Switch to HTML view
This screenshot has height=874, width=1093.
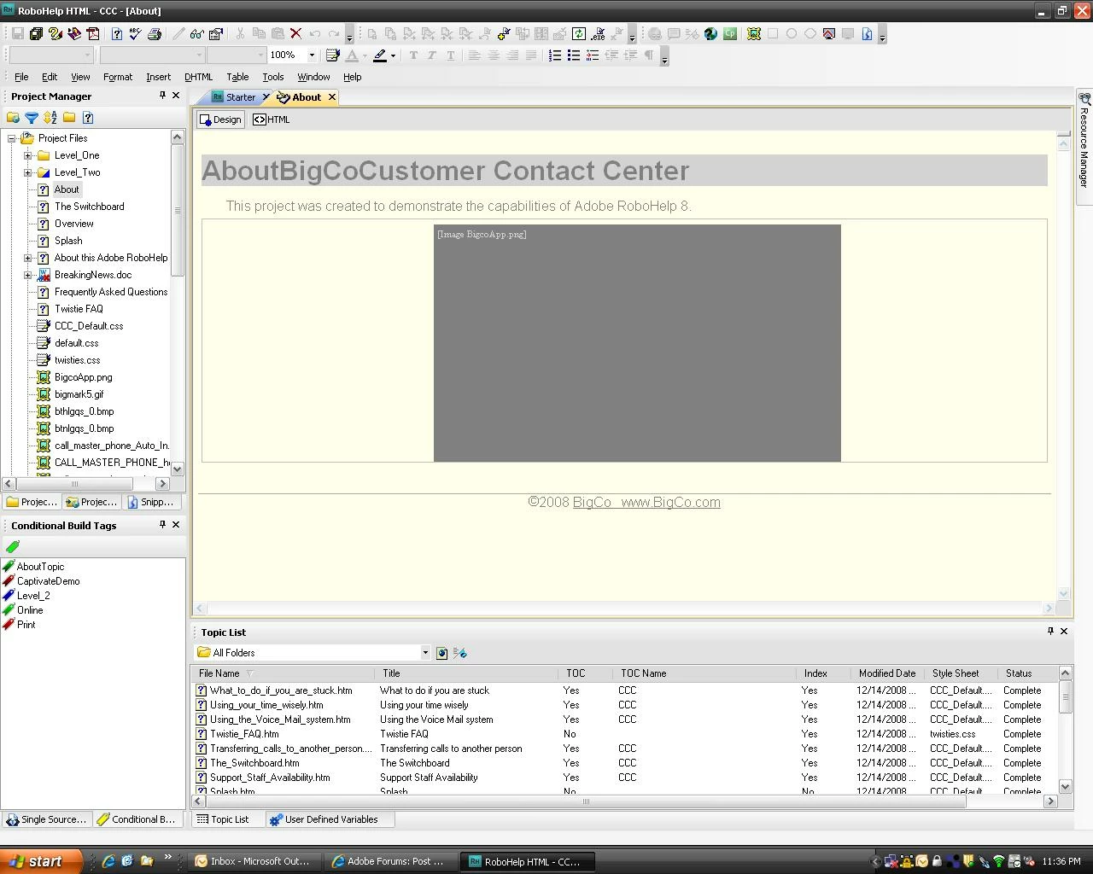point(272,119)
